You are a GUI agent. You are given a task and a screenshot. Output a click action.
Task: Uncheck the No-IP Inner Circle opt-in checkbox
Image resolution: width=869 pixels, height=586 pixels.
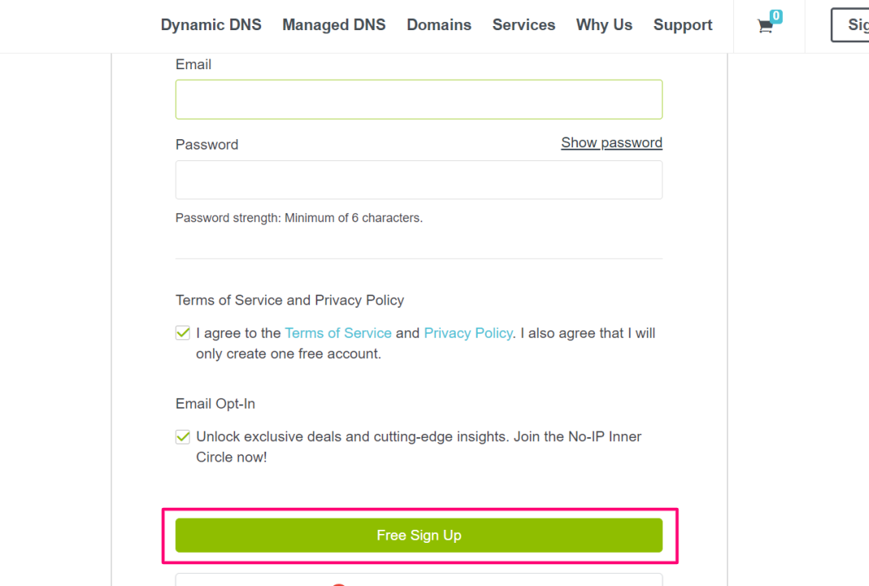coord(183,437)
